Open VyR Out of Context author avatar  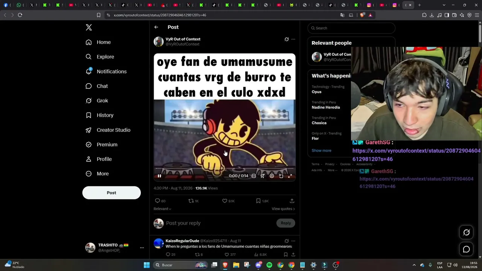tap(159, 41)
